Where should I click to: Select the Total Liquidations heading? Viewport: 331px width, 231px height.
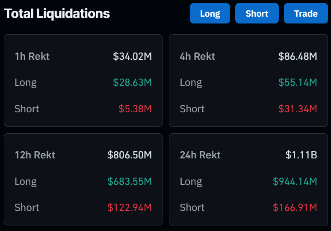(57, 14)
